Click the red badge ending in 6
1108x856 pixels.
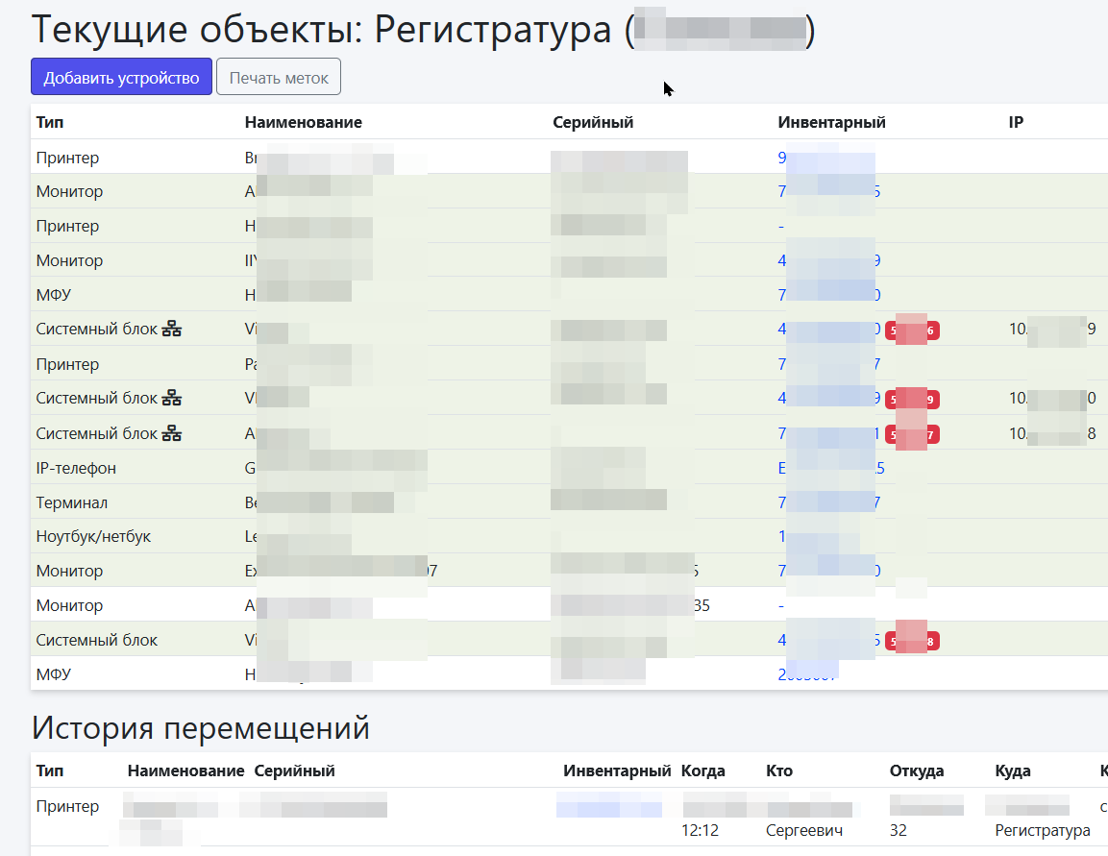[x=912, y=330]
